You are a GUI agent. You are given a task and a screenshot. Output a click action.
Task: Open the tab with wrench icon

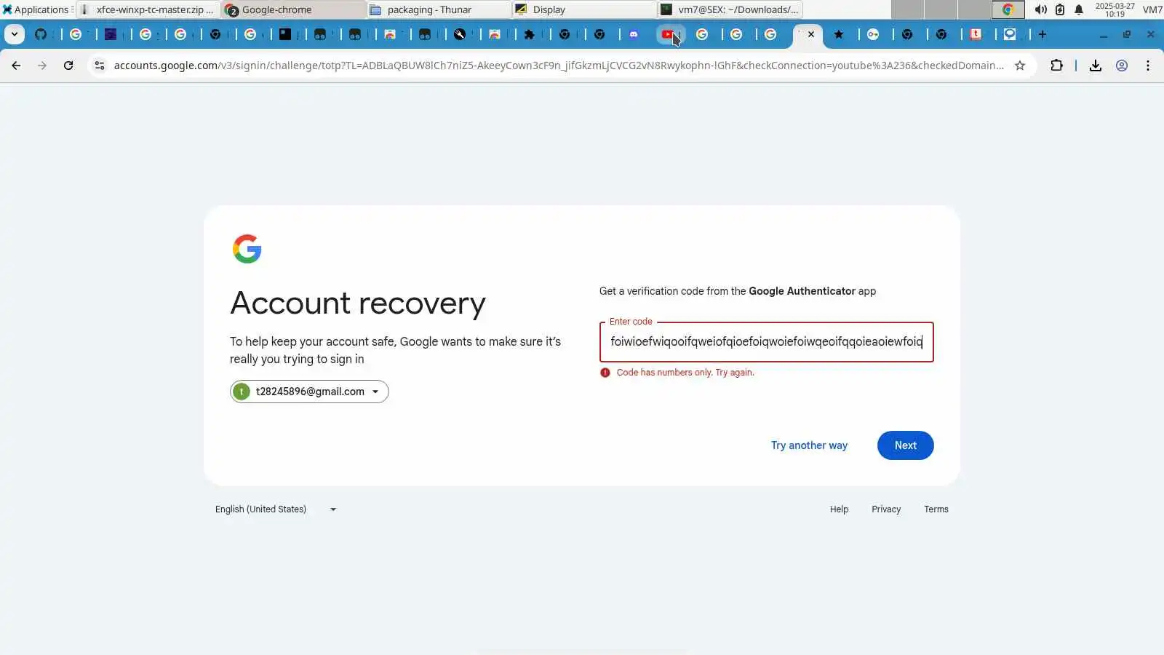tap(460, 34)
